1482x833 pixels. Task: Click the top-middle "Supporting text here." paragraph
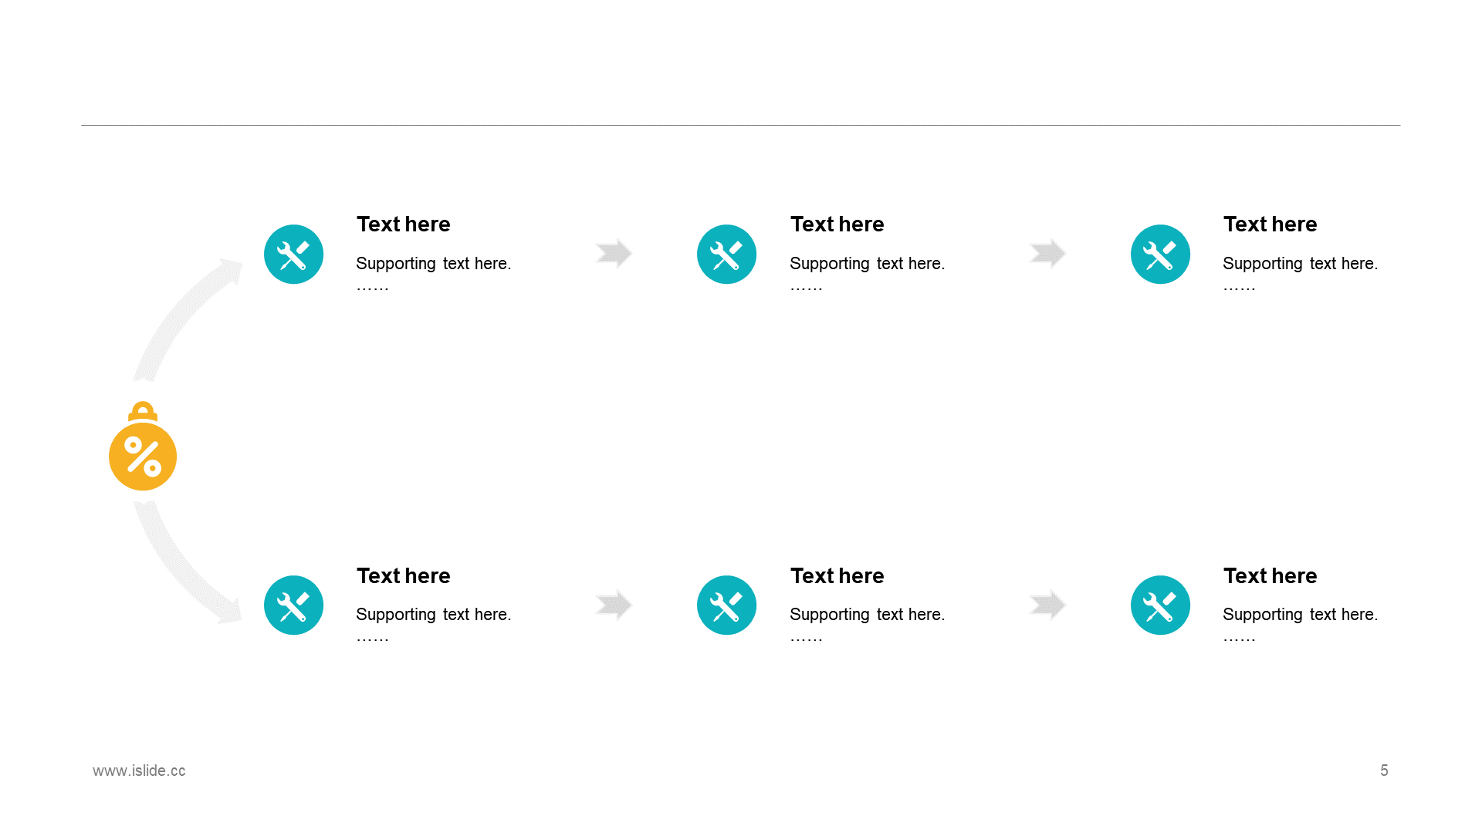coord(867,264)
